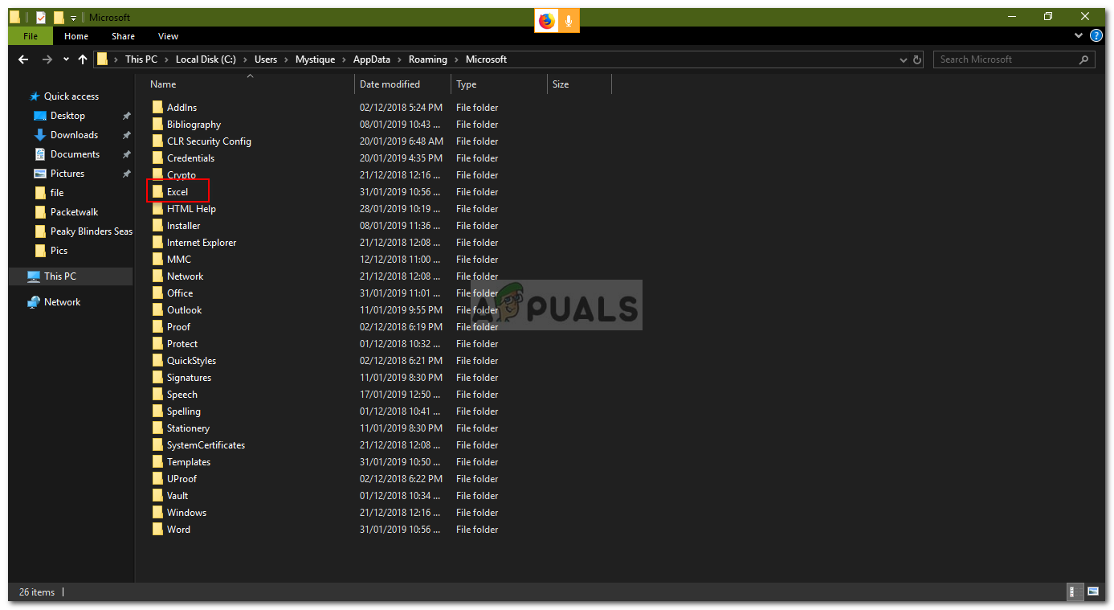This screenshot has width=1114, height=610.
Task: Select the Bibliography folder icon
Action: point(157,125)
